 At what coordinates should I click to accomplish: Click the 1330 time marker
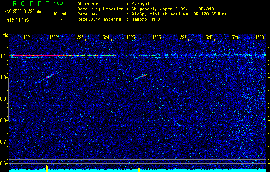[260, 37]
